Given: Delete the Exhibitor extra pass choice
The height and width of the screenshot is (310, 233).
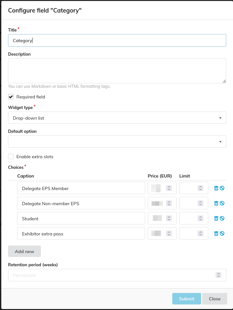Looking at the screenshot, I should click(x=216, y=233).
